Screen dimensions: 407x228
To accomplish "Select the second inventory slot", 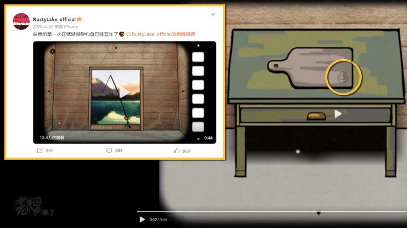I will pos(197,71).
